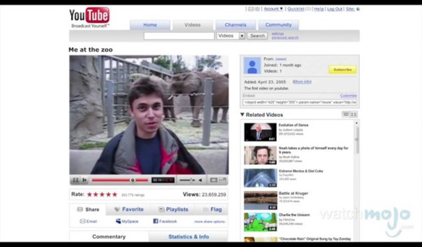Click the uploader name Jawed
Screen dimensions: 422x247
[x=280, y=59]
